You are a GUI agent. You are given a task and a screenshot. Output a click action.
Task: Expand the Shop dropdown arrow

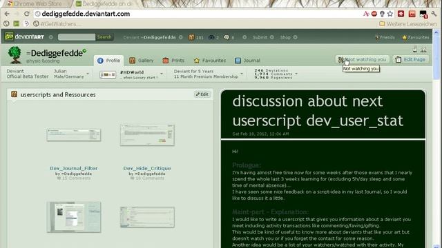pos(295,37)
